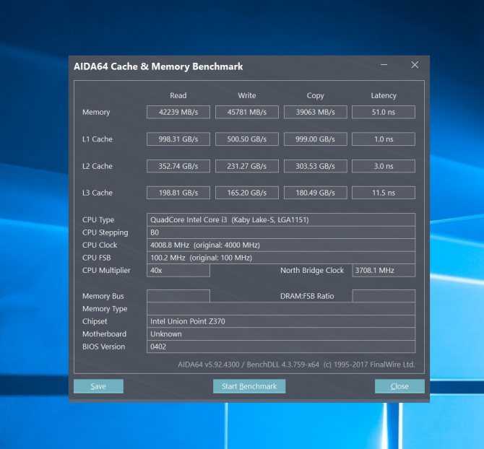The width and height of the screenshot is (484, 449).
Task: Close the window with the X icon
Action: click(415, 65)
